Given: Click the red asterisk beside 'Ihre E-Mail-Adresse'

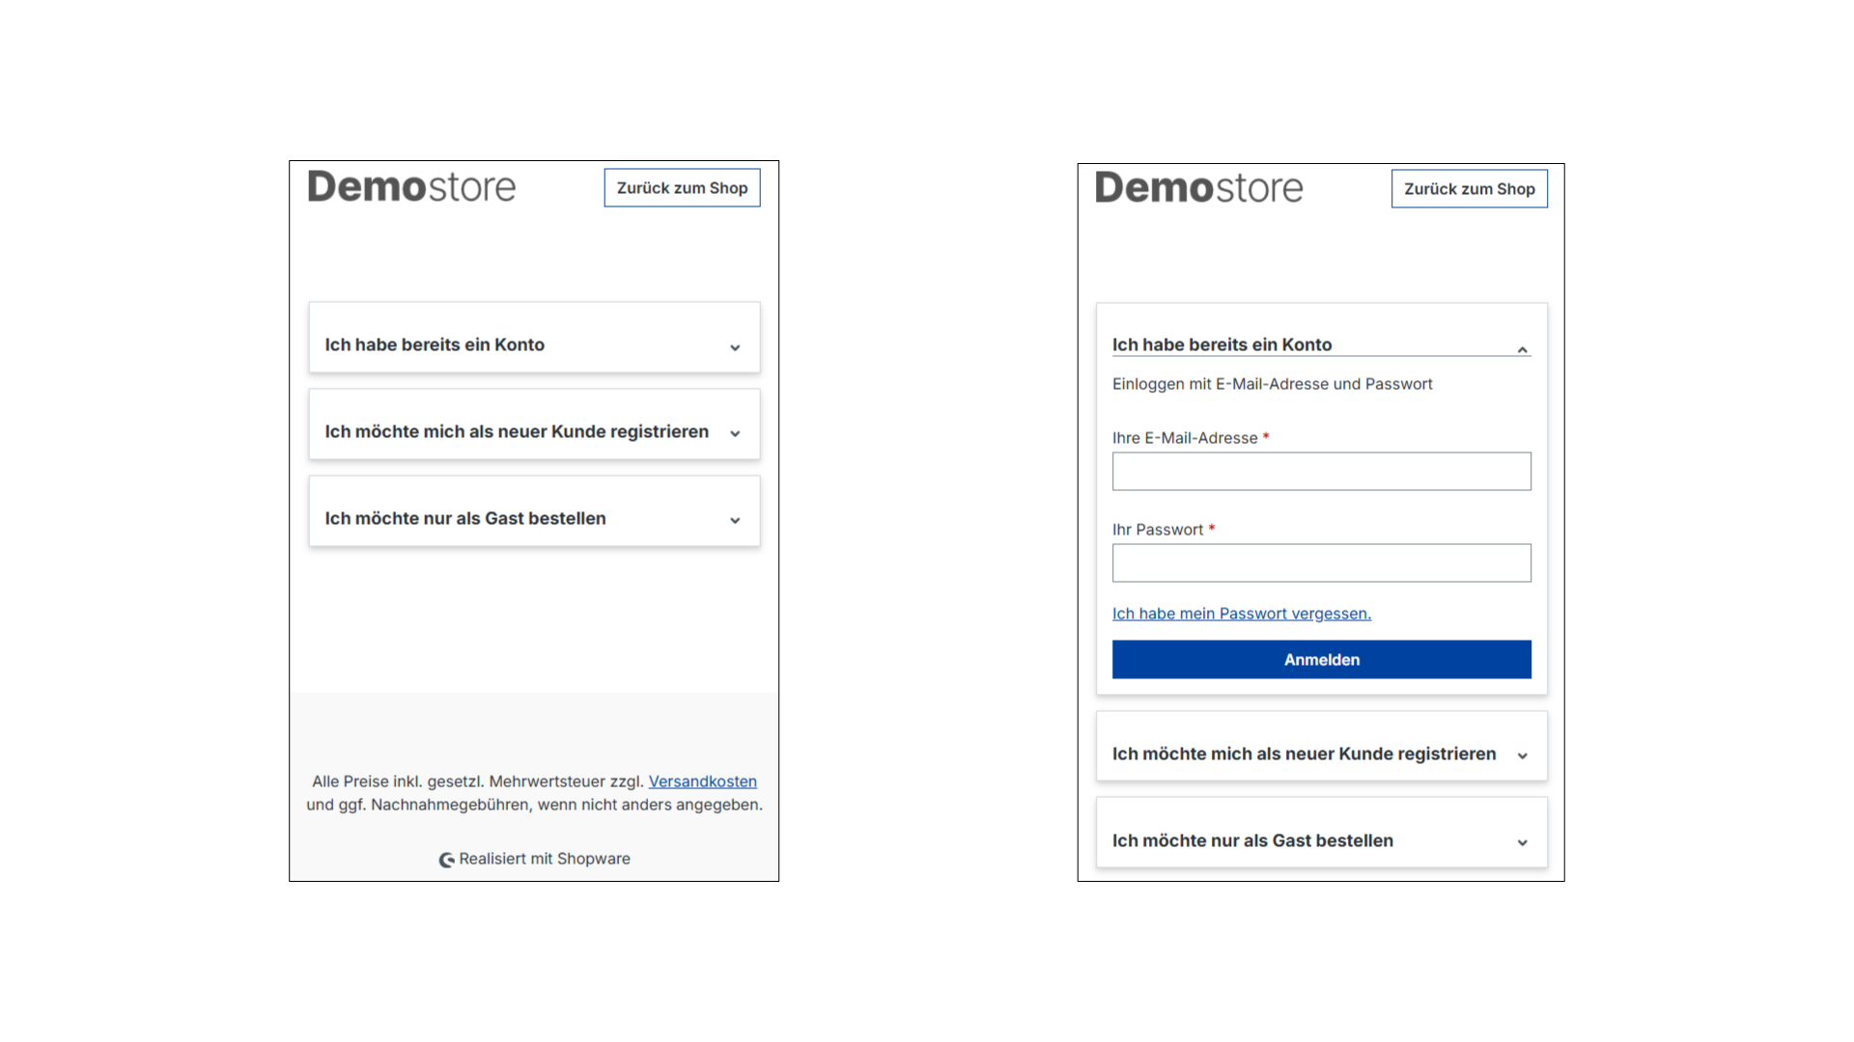Looking at the screenshot, I should (1266, 437).
